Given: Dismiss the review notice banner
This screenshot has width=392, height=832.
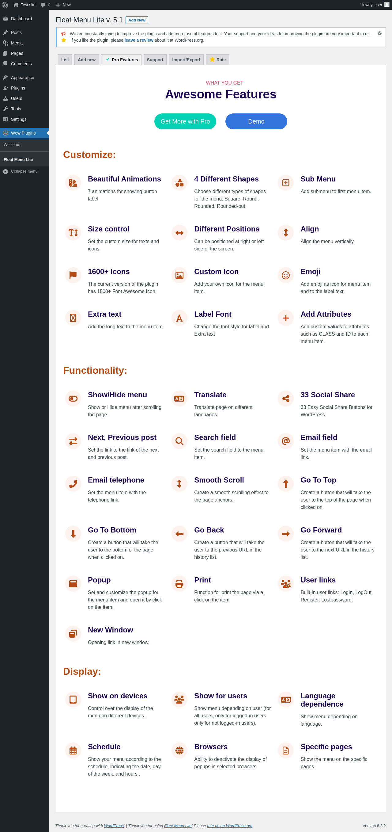Looking at the screenshot, I should tap(379, 33).
